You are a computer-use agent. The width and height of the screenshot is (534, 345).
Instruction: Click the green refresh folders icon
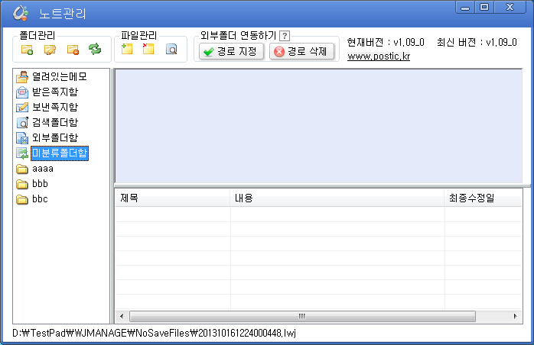point(95,50)
